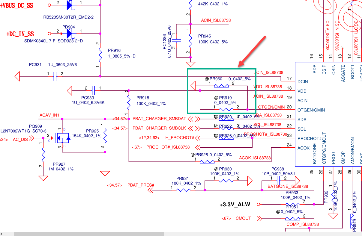Click the PC931 capacitor symbol
Image resolution: width=362 pixels, height=236 pixels.
click(55, 76)
